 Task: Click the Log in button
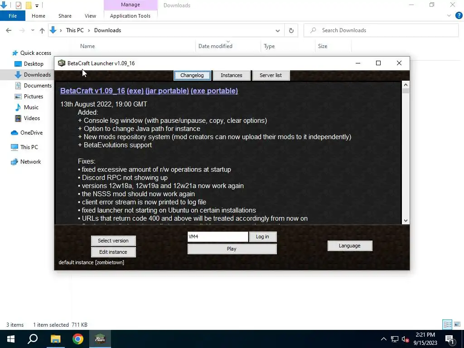262,237
